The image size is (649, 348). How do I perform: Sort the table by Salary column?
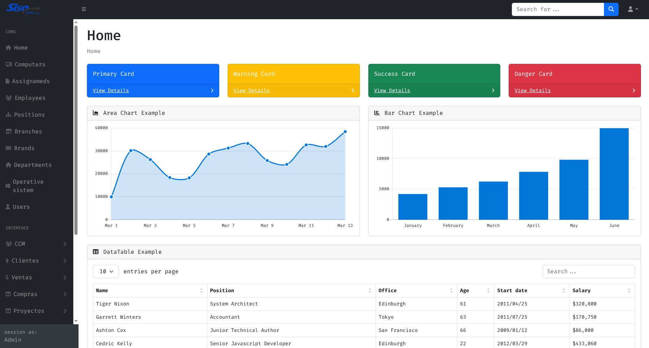[602, 290]
